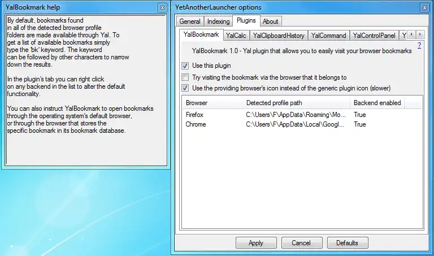Click the 'Backend enabled' column header
The height and width of the screenshot is (256, 434).
(377, 103)
